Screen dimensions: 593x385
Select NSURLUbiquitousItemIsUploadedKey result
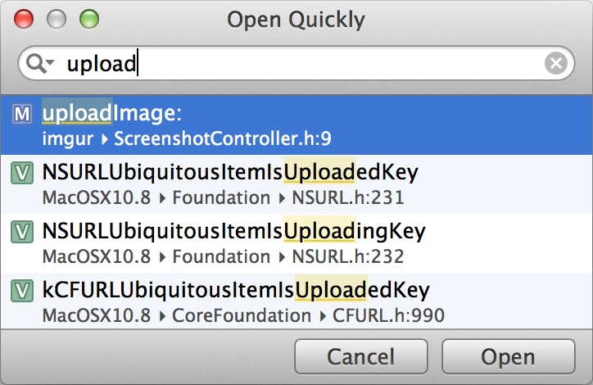click(296, 184)
